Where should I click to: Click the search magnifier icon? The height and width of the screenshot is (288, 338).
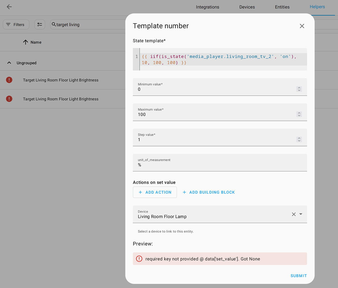tap(53, 25)
